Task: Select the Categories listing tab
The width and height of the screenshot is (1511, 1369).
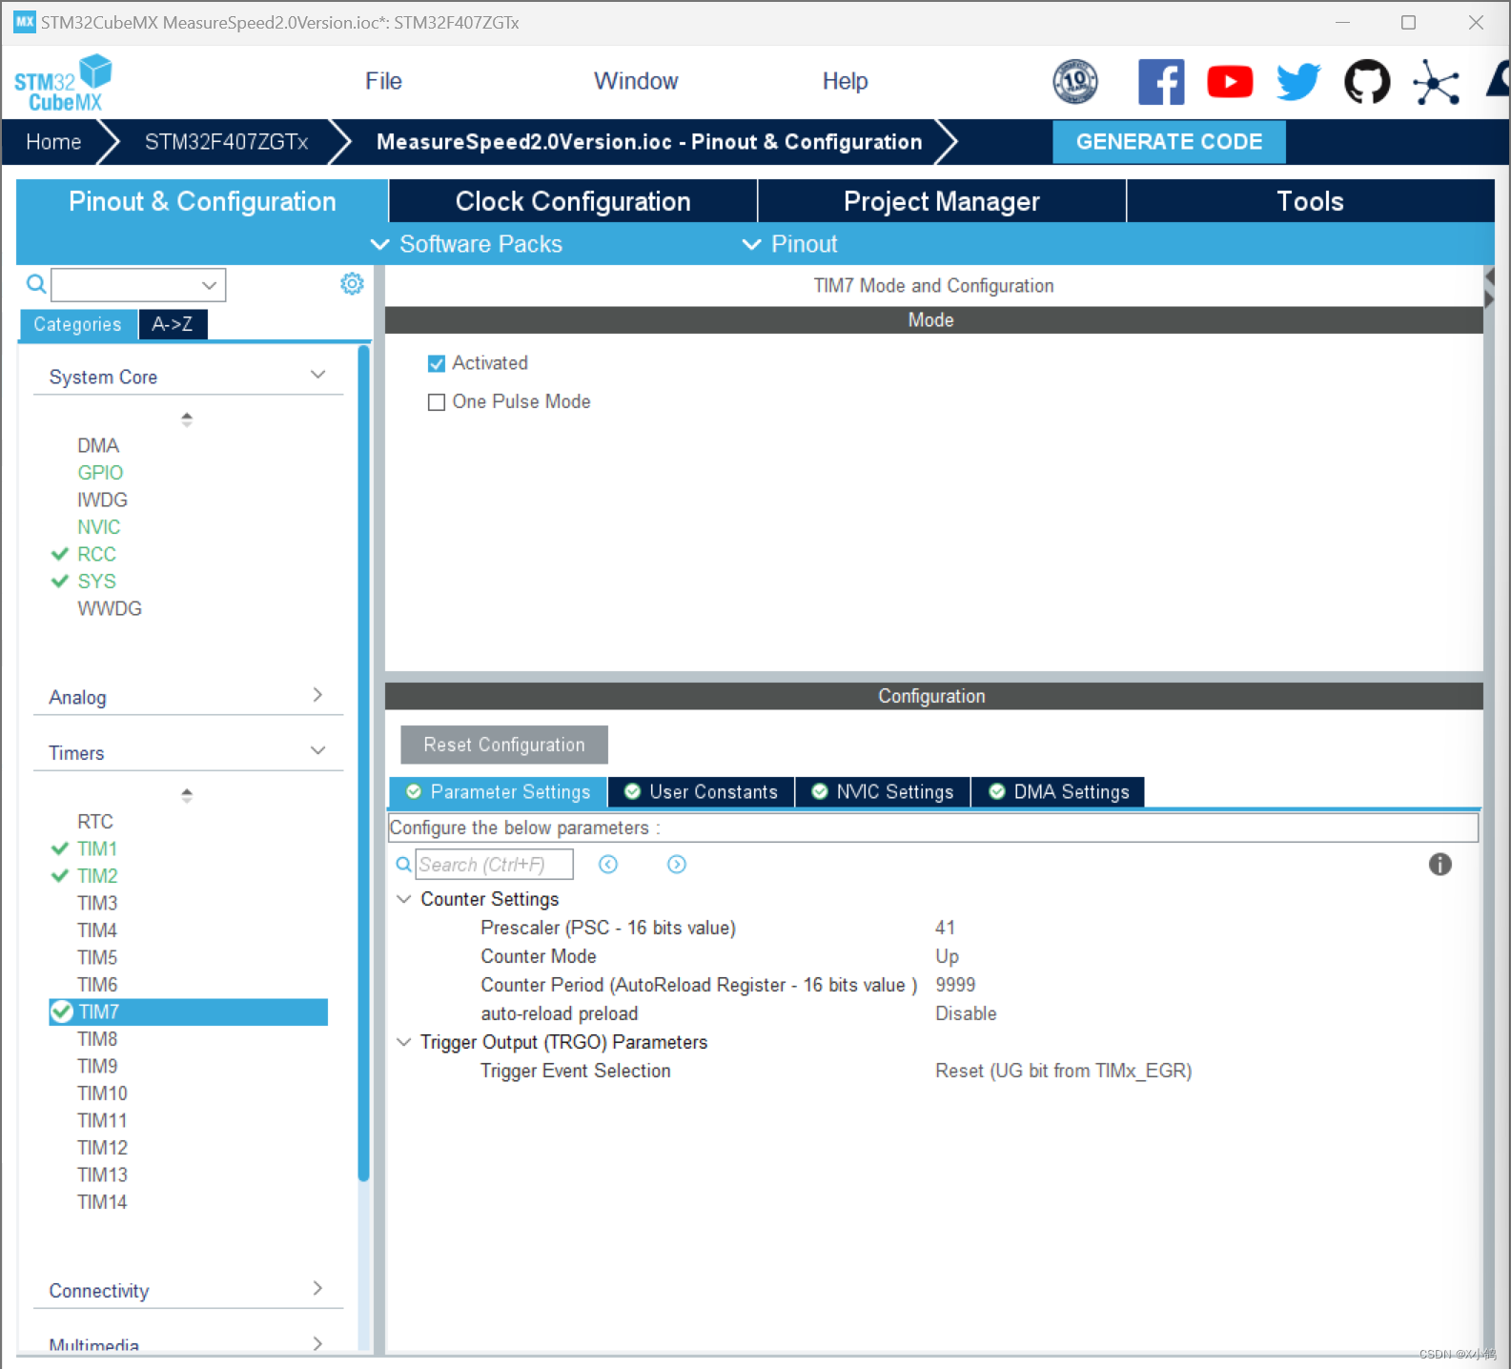Action: pos(78,324)
